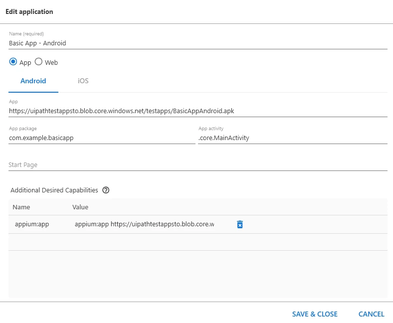
Task: Click into the Start Page field
Action: pyautogui.click(x=198, y=165)
